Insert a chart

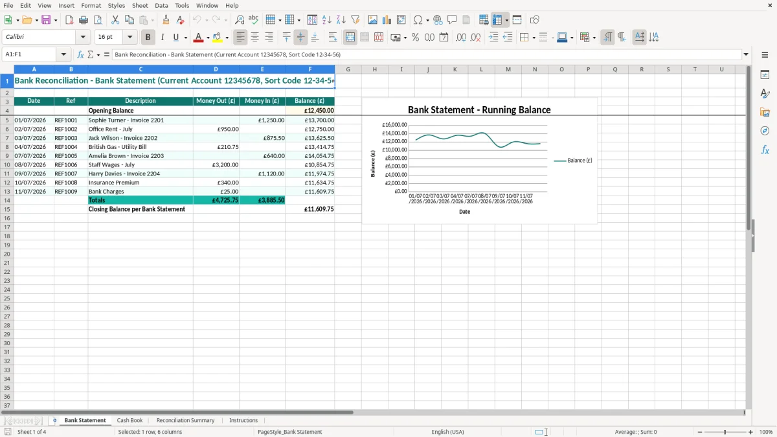(x=387, y=20)
